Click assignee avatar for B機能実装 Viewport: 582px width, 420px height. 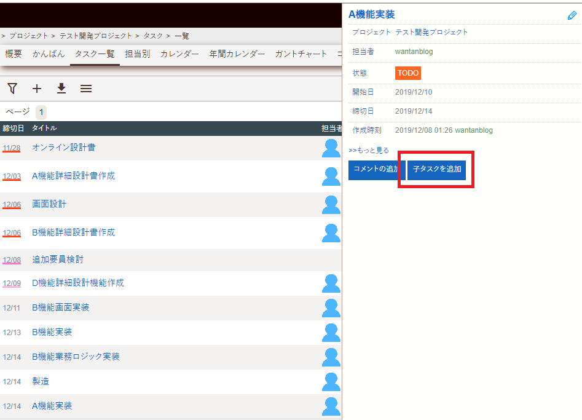point(331,332)
